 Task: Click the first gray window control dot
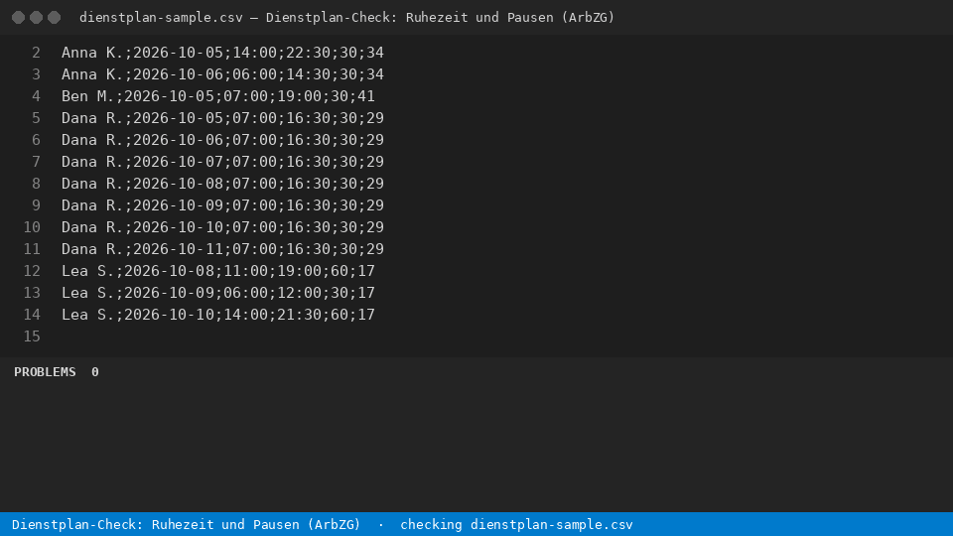click(x=18, y=18)
